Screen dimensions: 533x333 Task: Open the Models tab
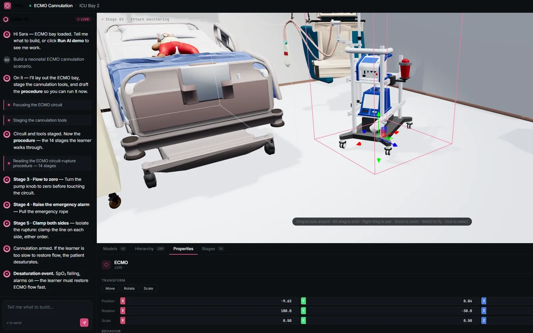pos(114,249)
